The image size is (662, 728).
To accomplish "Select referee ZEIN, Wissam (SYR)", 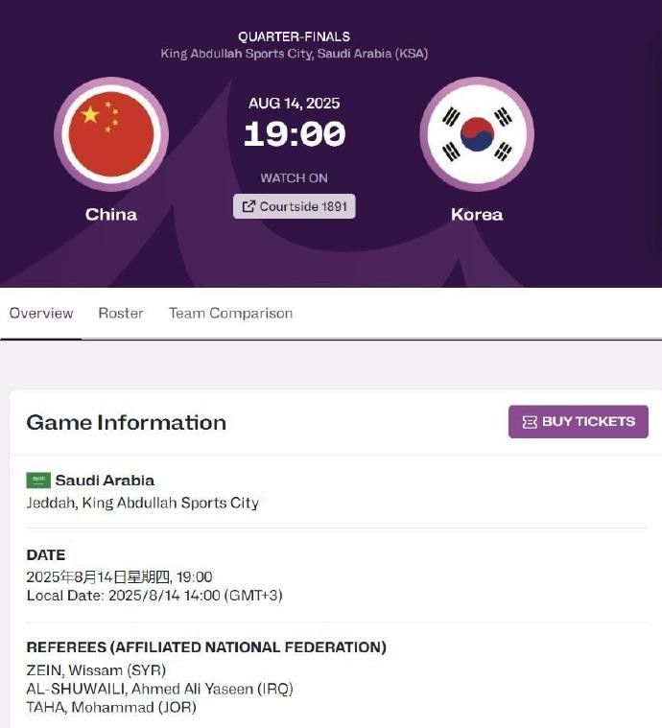I will click(96, 670).
